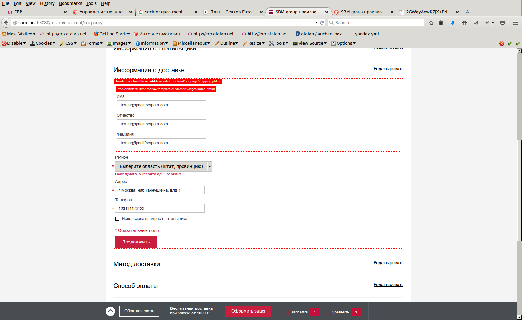Open the Help menu
The height and width of the screenshot is (320, 522).
click(x=106, y=3)
